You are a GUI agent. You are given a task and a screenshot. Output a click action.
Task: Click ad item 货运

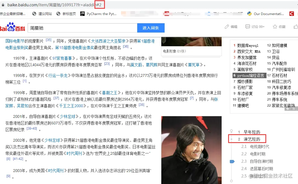(x=276, y=57)
